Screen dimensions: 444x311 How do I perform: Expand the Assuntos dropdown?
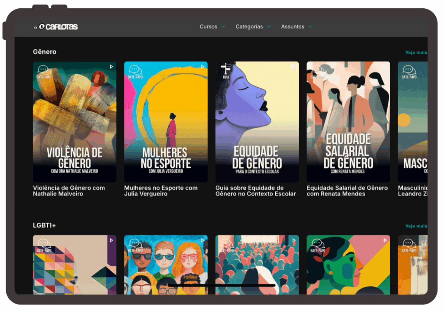click(x=296, y=27)
